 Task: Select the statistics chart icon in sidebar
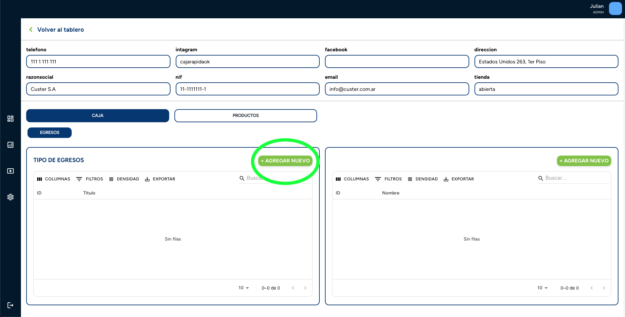pos(10,145)
